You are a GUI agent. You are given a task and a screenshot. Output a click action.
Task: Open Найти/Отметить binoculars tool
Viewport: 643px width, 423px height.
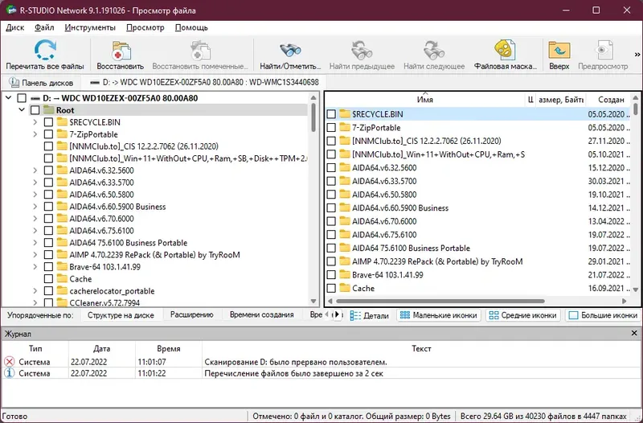pyautogui.click(x=290, y=51)
